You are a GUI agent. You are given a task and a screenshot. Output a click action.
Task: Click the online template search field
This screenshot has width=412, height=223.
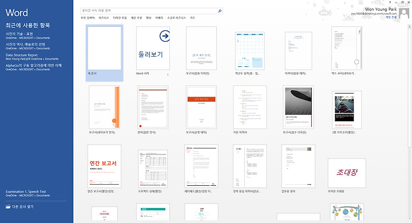[x=149, y=11]
